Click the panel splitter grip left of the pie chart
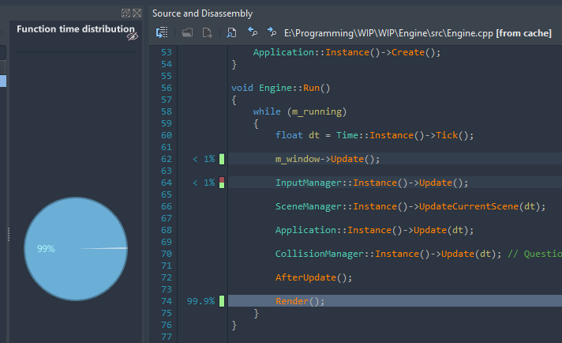562x343 pixels. [x=9, y=235]
